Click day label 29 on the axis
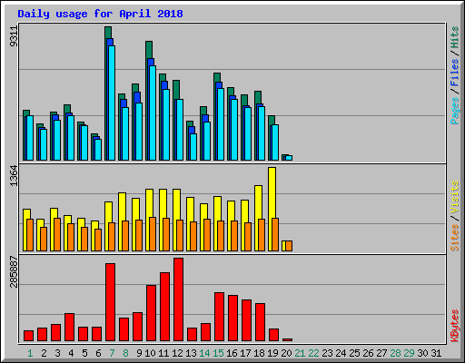 409,353
